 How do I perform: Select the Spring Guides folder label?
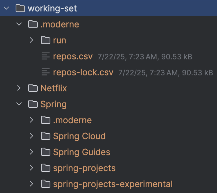82,152
